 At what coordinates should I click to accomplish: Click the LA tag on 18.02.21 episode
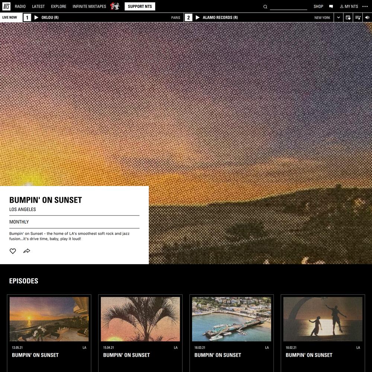358,347
